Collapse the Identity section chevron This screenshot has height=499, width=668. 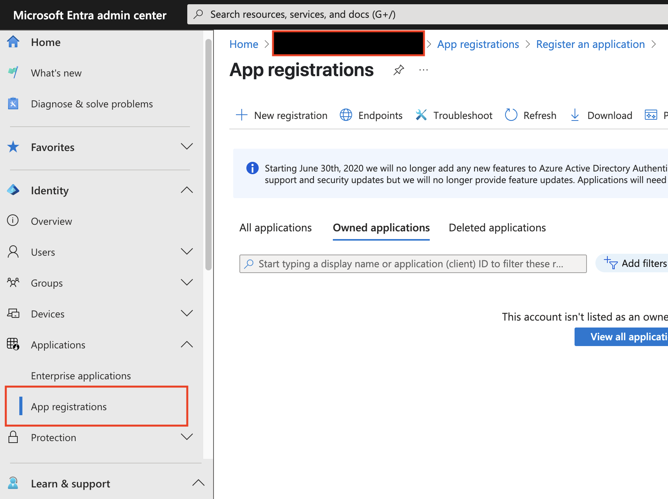pos(187,190)
